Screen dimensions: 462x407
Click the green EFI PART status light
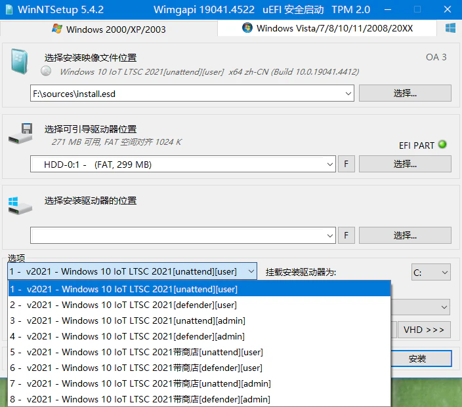point(442,144)
